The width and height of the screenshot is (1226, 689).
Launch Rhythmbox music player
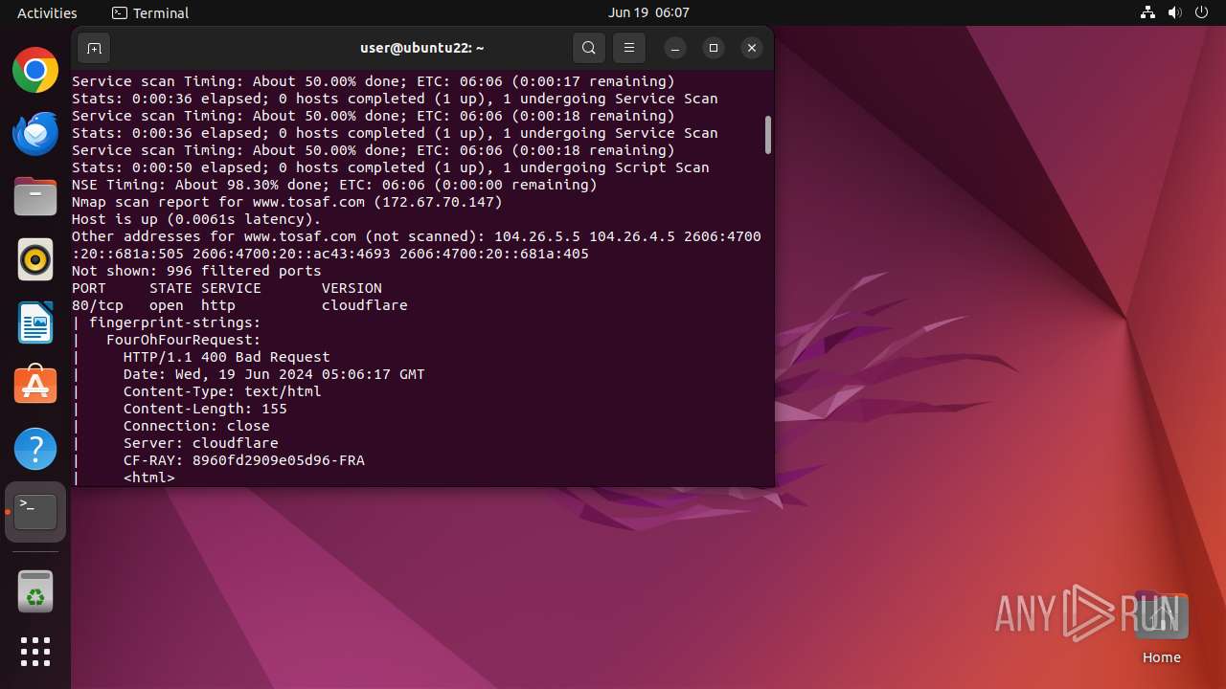click(35, 259)
